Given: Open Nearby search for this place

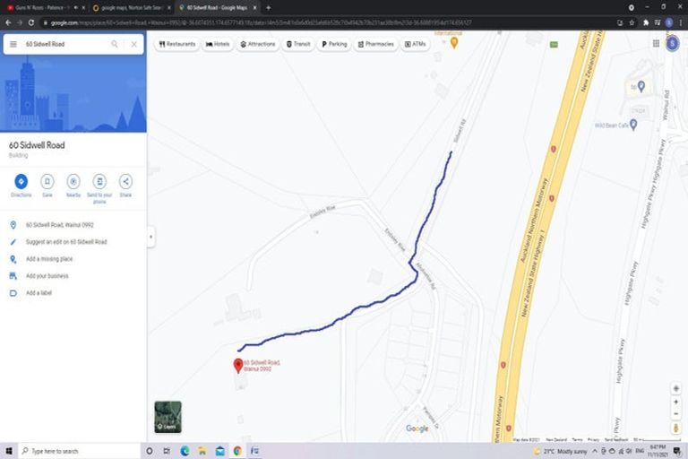Looking at the screenshot, I should click(73, 182).
